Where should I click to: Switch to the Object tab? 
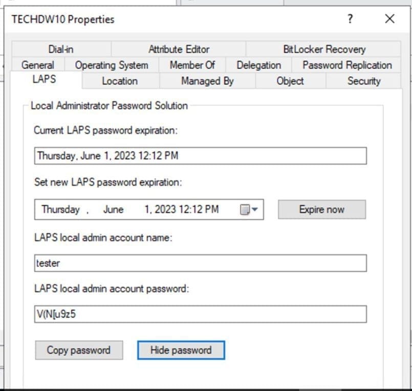pyautogui.click(x=290, y=81)
